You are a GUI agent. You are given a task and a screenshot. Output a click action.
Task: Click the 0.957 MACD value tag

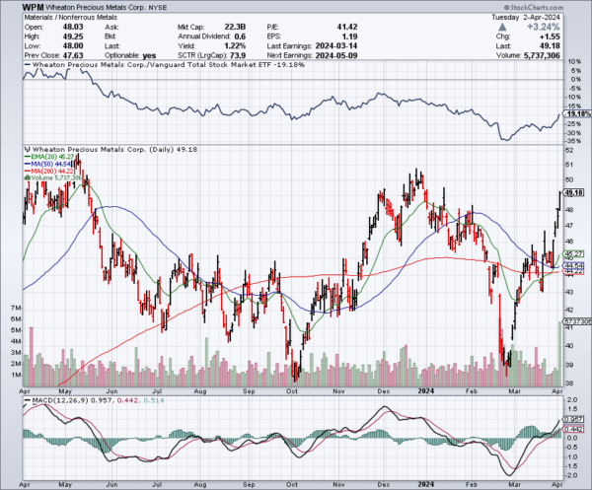[x=575, y=421]
